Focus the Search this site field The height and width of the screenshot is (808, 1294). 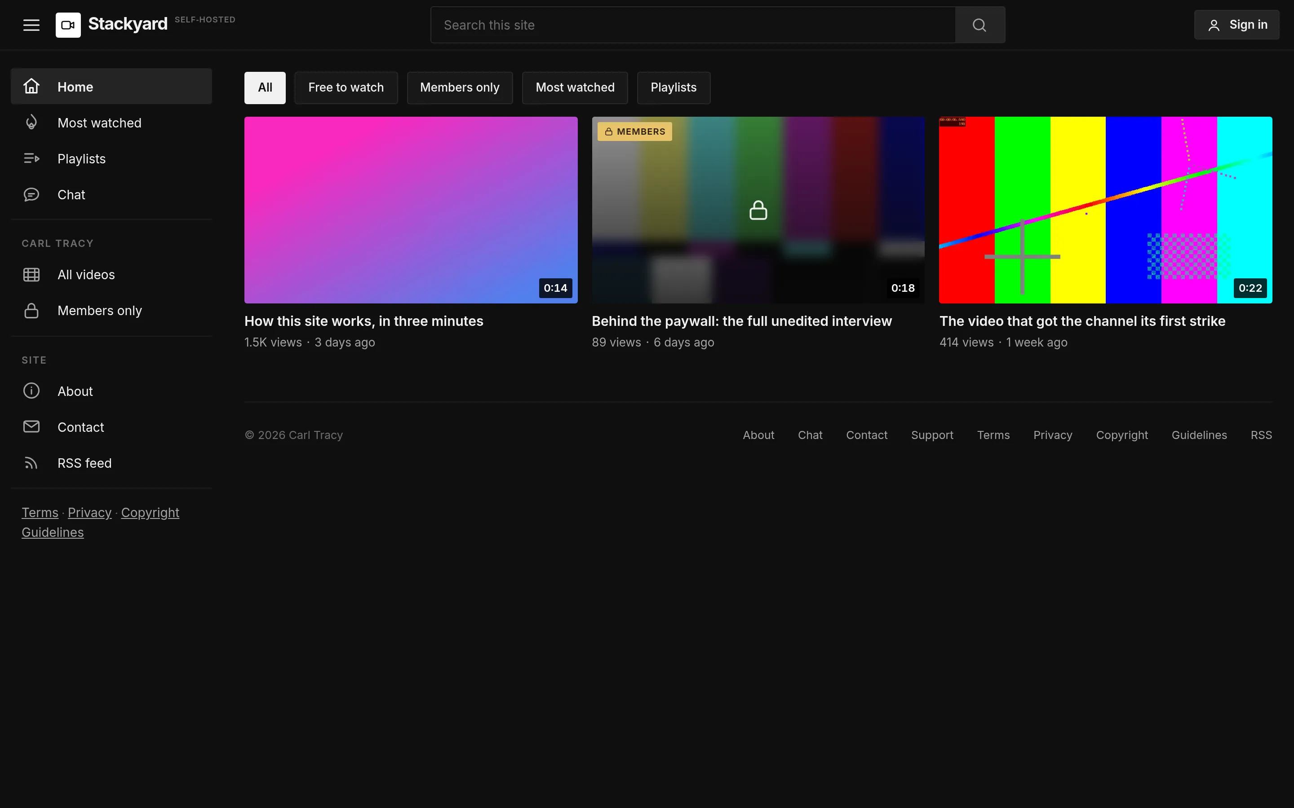693,25
